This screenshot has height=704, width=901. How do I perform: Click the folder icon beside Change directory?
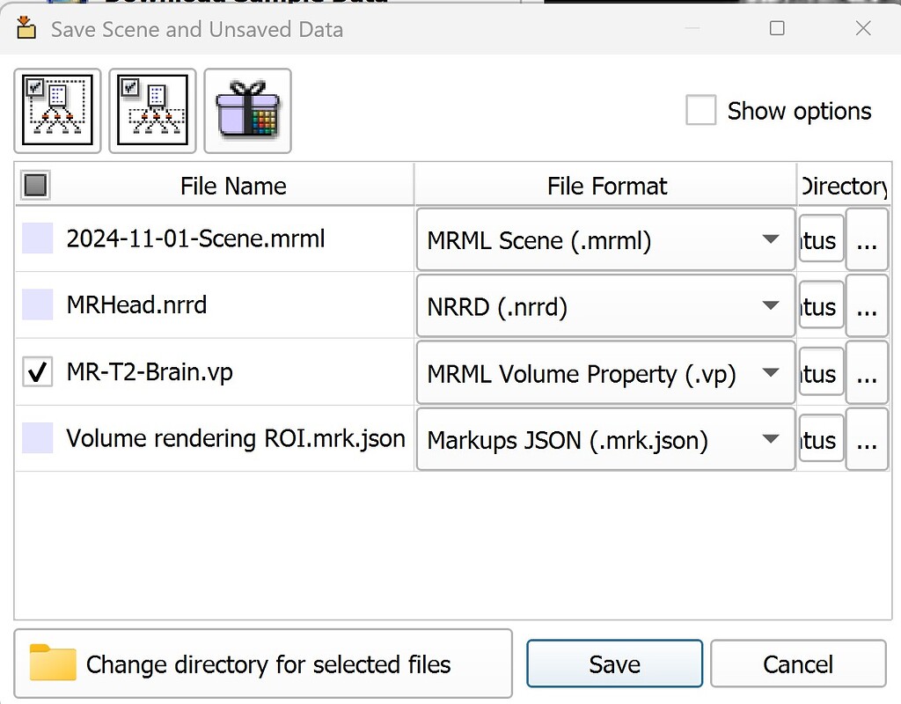click(53, 664)
